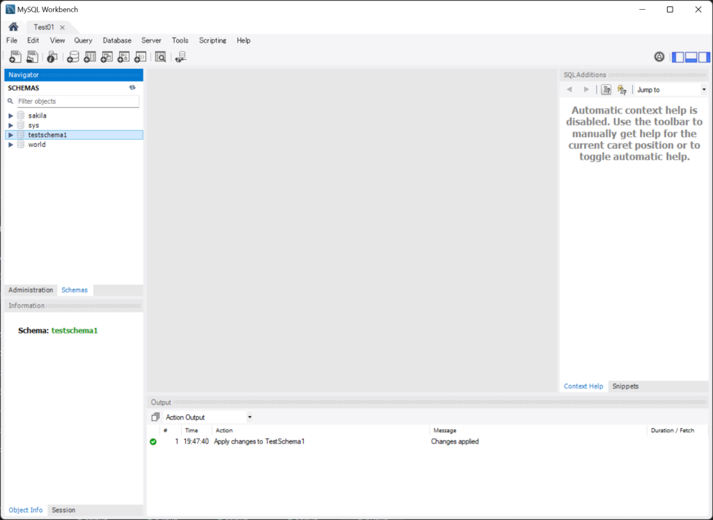Expand the sakila schema tree
713x520 pixels.
[11, 116]
